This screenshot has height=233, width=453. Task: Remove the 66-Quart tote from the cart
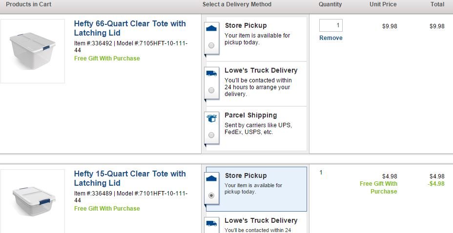(x=331, y=38)
